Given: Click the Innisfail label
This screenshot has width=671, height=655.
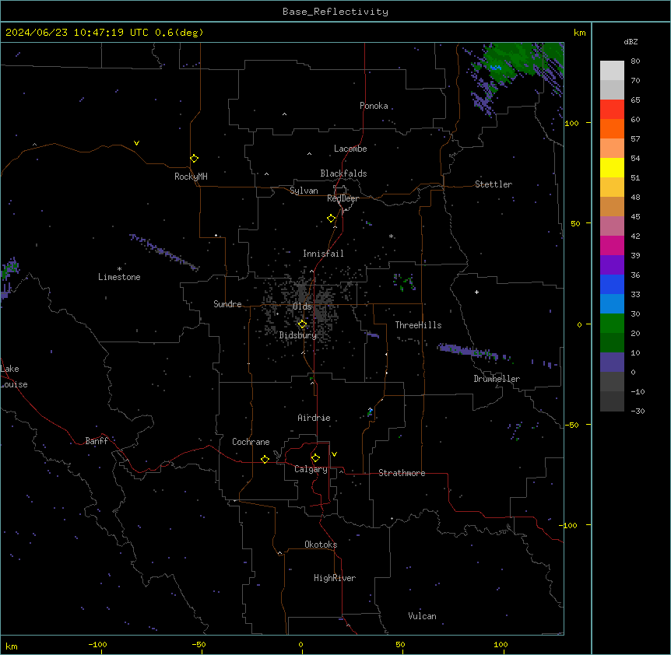Looking at the screenshot, I should 323,254.
